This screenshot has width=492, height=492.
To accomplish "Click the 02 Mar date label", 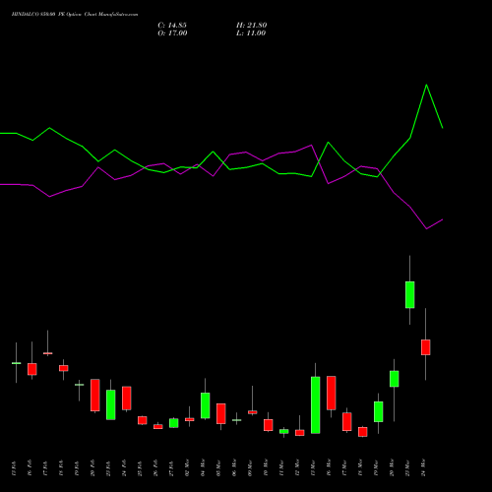I will 187,468.
